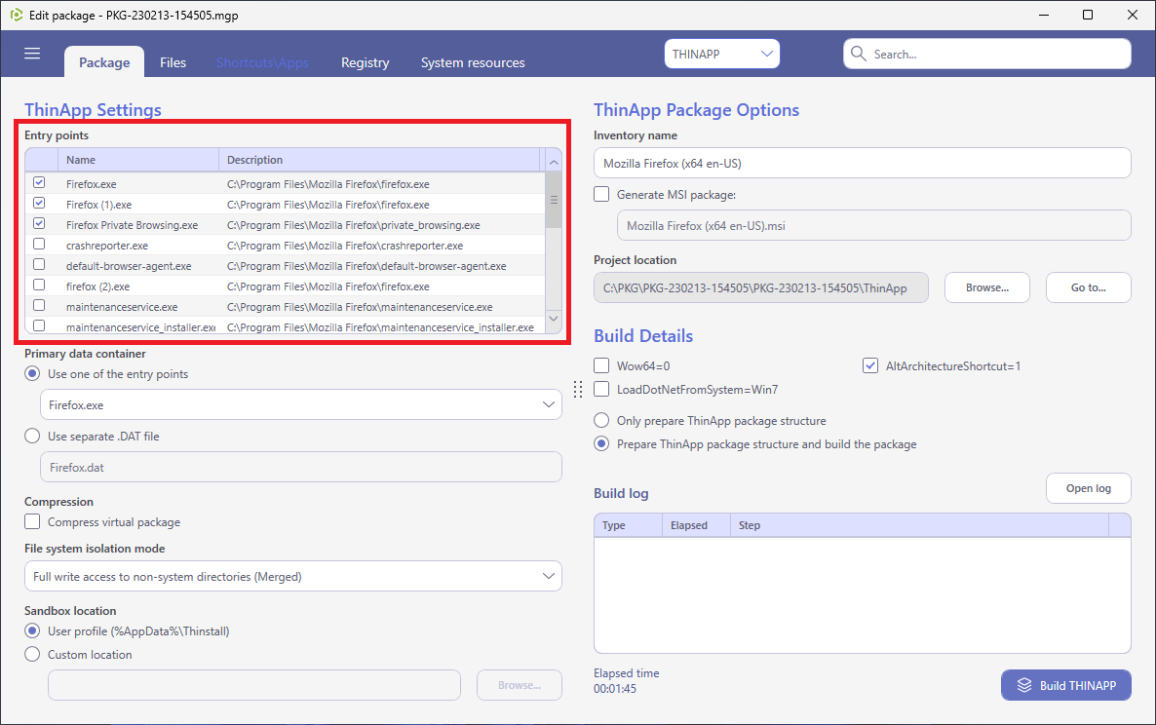The height and width of the screenshot is (725, 1156).
Task: Disable AltArchitectureShortcut=1 option
Action: [x=870, y=365]
